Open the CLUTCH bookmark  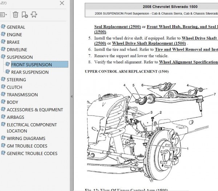(14, 87)
